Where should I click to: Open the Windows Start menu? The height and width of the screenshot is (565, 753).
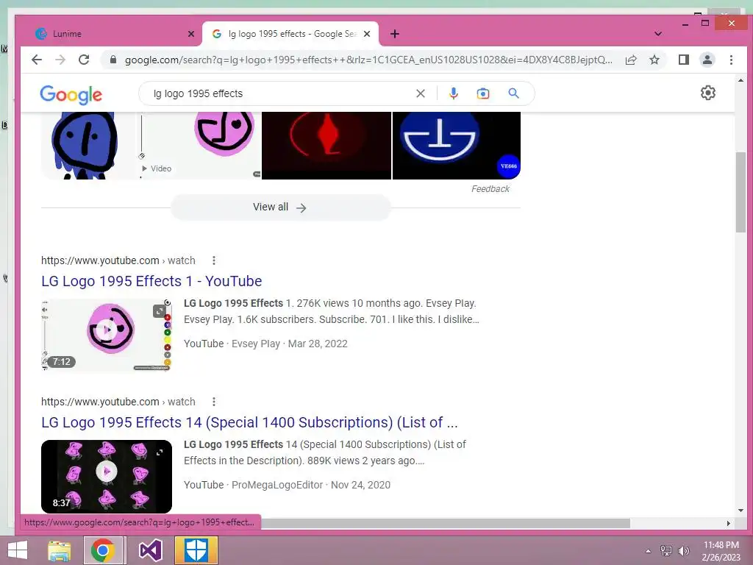point(18,550)
